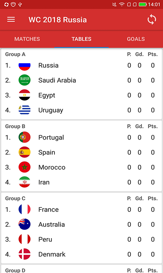The width and height of the screenshot is (163, 273).
Task: Tap the Saudi Arabia flag icon
Action: (x=24, y=80)
